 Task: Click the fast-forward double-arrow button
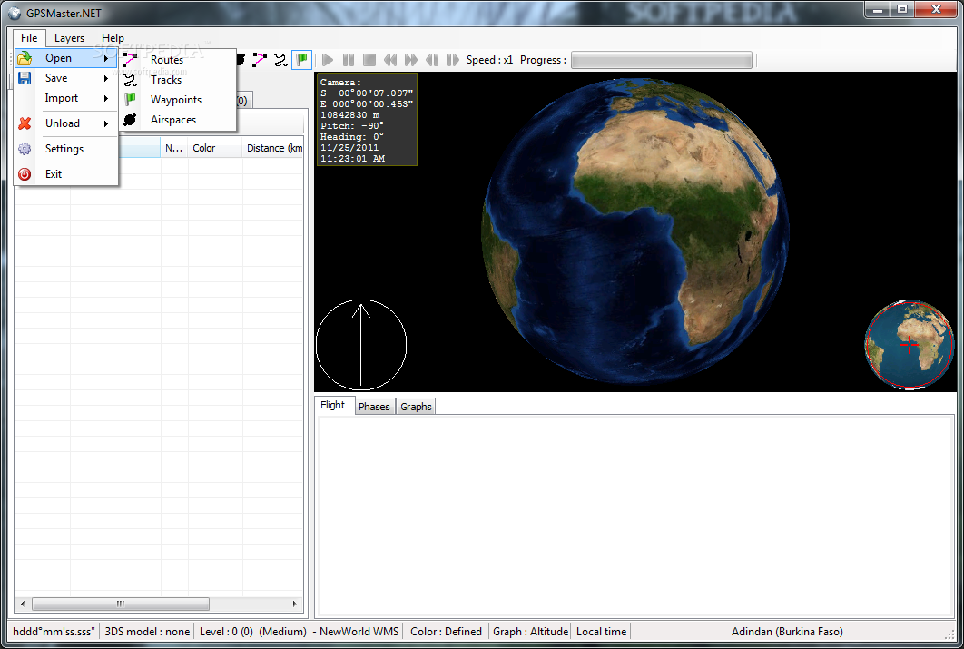point(411,60)
